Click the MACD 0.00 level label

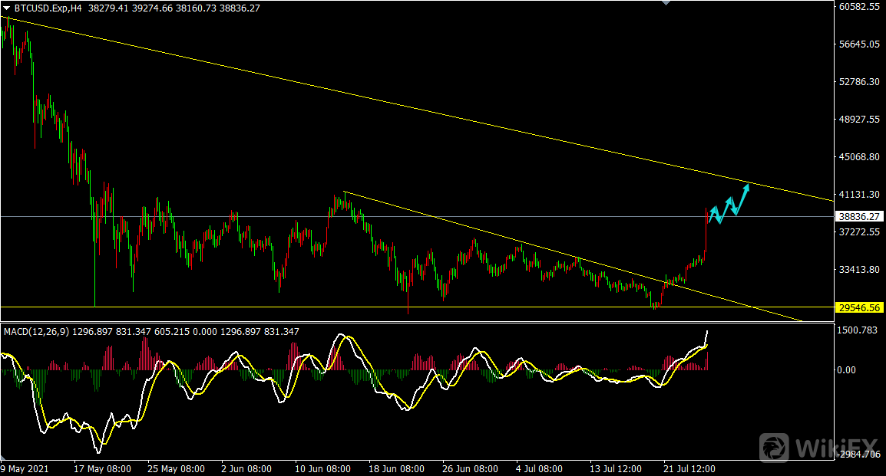point(849,369)
